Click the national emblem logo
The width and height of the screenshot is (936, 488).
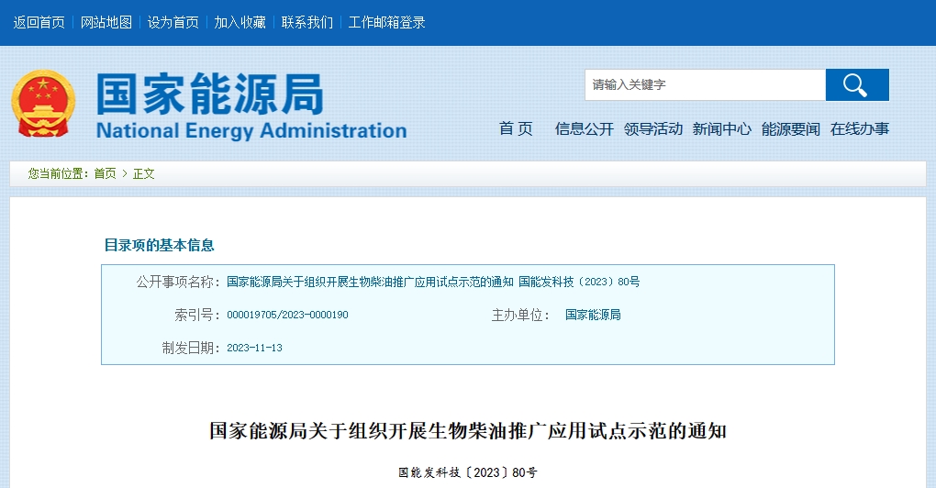pos(43,104)
